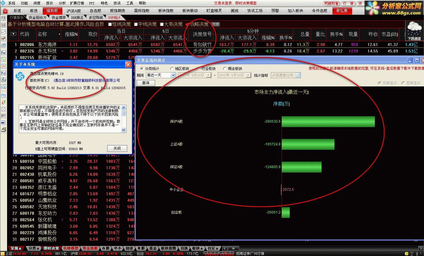This screenshot has width=424, height=256.
Task: Check the 大势决策 checkbox
Action: 162,24
